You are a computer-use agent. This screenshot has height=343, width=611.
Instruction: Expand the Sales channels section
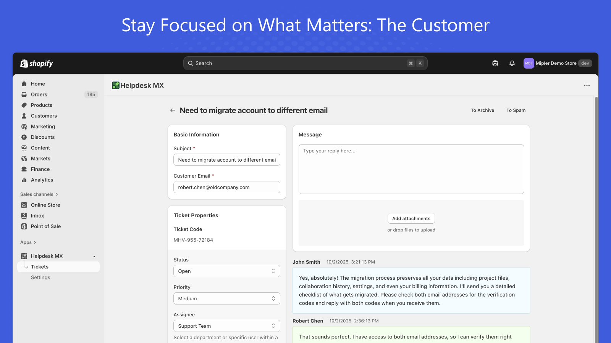(39, 194)
